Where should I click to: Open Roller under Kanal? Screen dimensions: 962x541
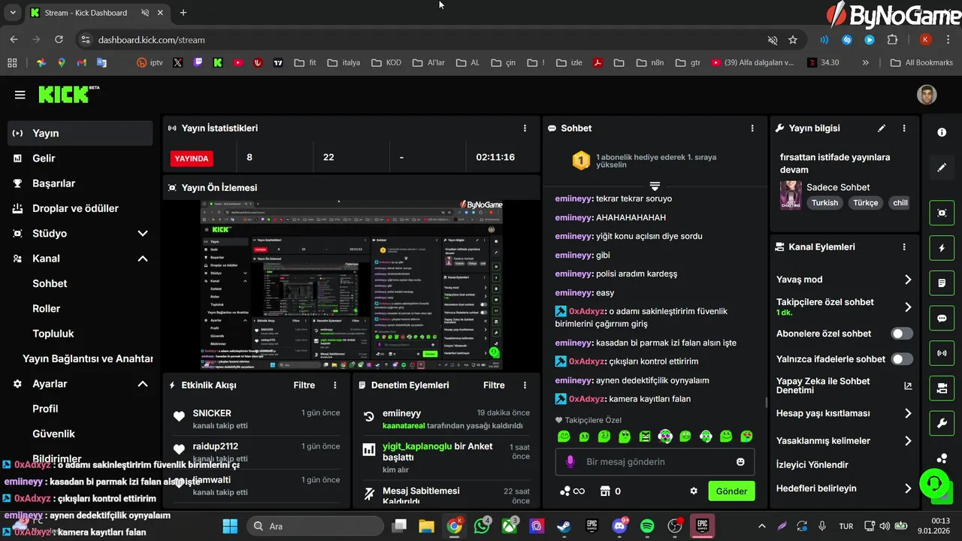pos(47,309)
